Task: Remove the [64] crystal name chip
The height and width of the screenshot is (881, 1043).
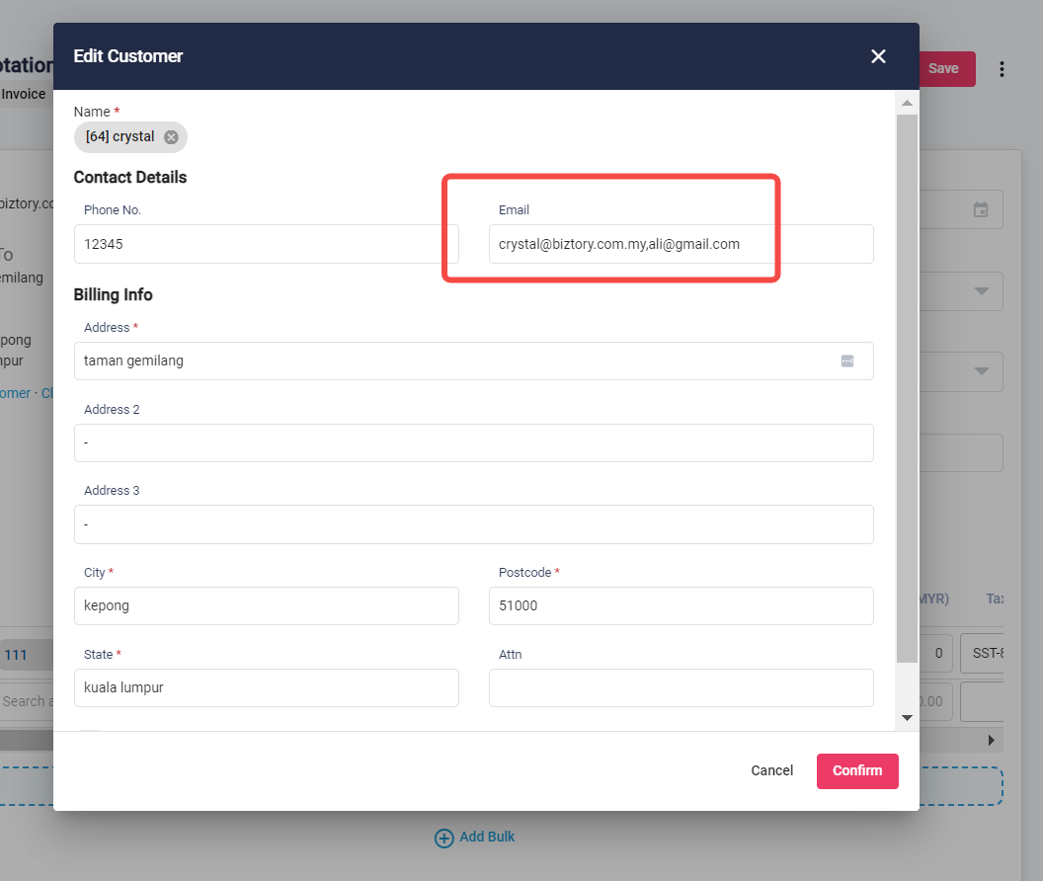Action: 171,137
